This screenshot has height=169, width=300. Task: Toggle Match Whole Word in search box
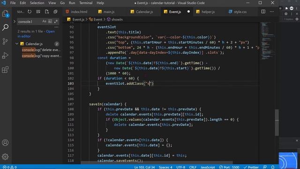click(50, 22)
